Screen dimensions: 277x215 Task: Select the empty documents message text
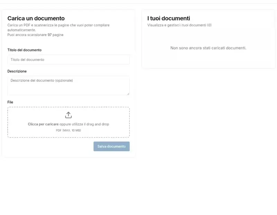coord(208,48)
